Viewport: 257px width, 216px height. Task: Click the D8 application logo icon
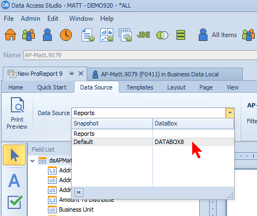pyautogui.click(x=5, y=5)
